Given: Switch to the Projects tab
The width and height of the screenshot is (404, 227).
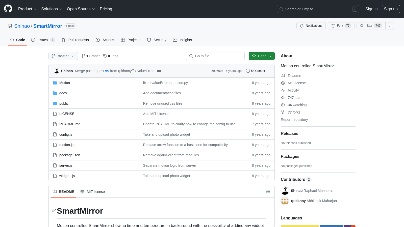Looking at the screenshot, I should (x=131, y=40).
